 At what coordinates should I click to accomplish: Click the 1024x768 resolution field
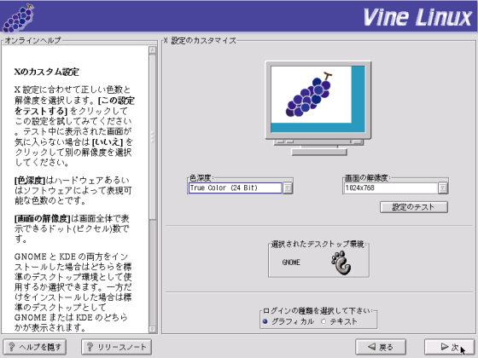click(x=391, y=188)
